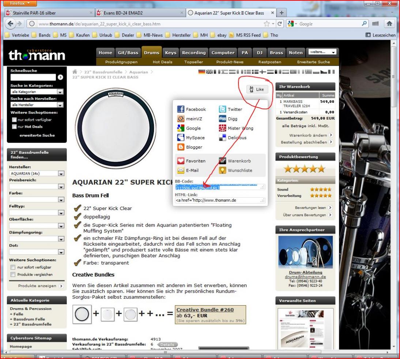The height and width of the screenshot is (359, 400).
Task: Open Topseller submenu item
Action: pyautogui.click(x=194, y=62)
